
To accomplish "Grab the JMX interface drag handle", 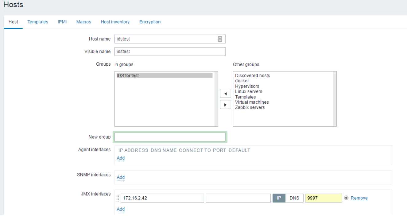I will pyautogui.click(x=118, y=198).
